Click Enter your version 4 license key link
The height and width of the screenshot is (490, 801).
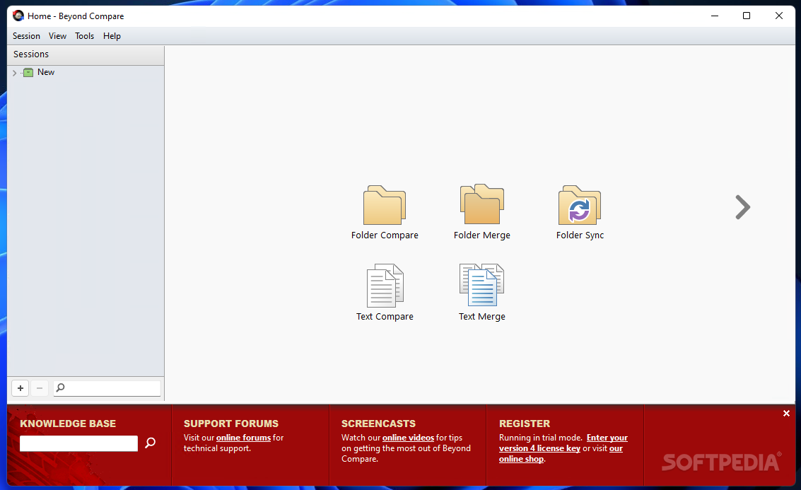pyautogui.click(x=563, y=443)
